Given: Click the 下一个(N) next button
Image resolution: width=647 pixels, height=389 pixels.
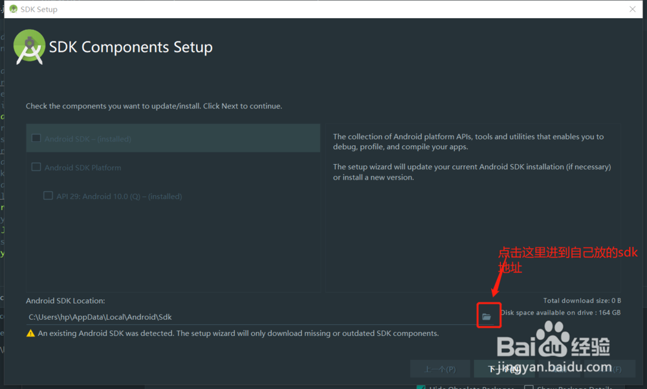Looking at the screenshot, I should click(504, 369).
